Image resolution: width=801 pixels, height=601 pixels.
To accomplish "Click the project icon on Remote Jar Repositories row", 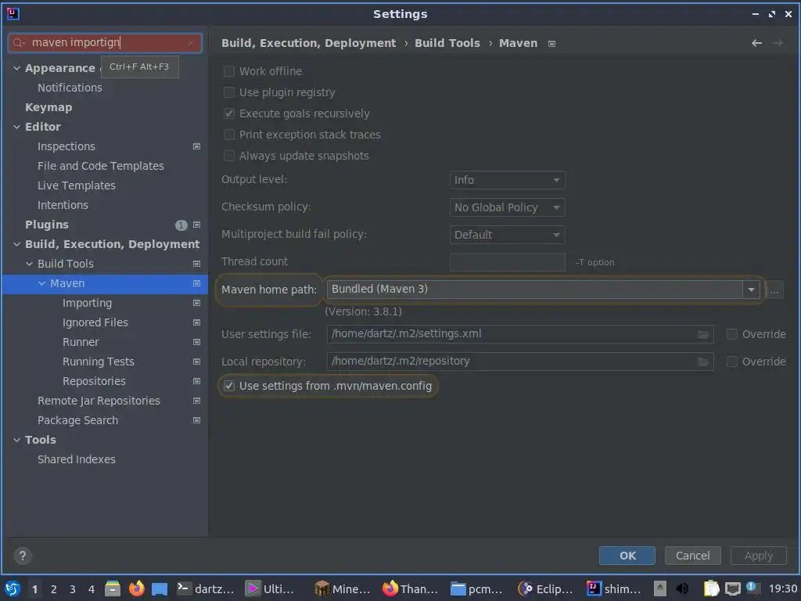I will [196, 401].
